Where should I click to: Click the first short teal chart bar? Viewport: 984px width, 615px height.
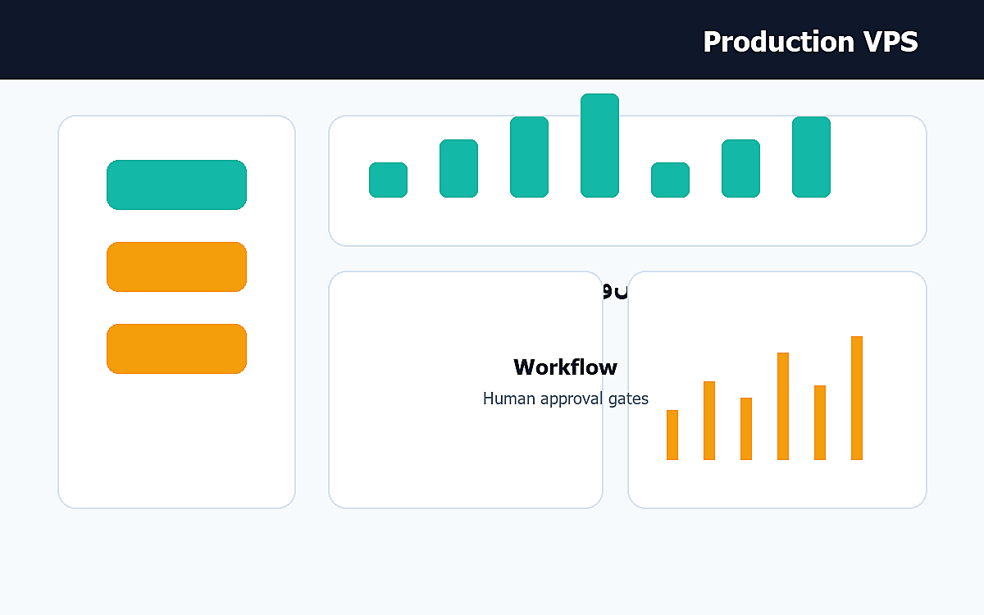coord(388,180)
